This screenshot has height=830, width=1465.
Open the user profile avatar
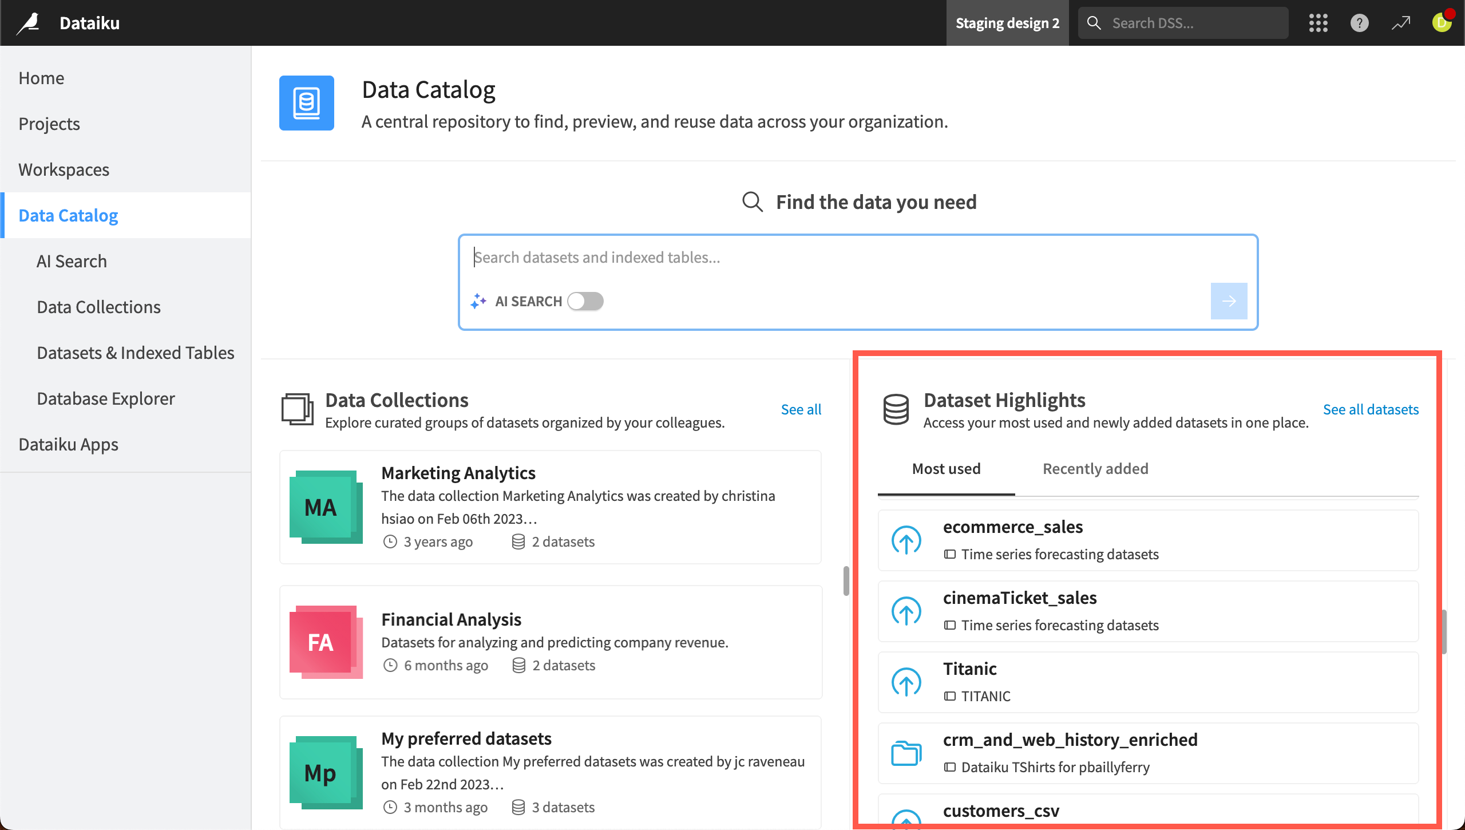[1442, 23]
